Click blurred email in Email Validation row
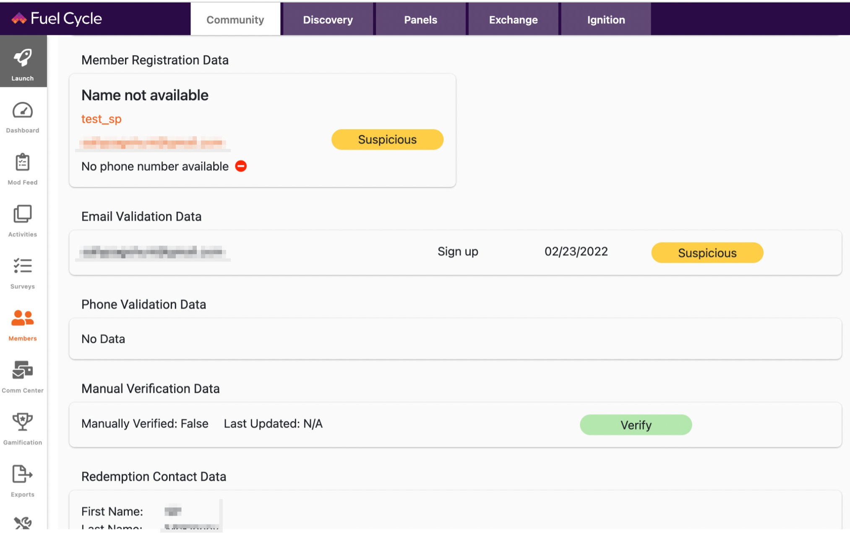The image size is (850, 534). (x=153, y=253)
